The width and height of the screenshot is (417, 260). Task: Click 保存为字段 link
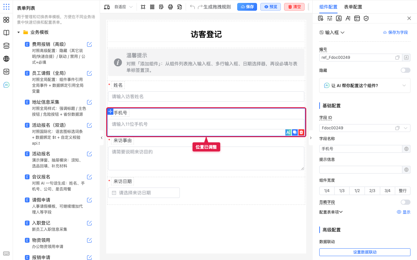[395, 32]
